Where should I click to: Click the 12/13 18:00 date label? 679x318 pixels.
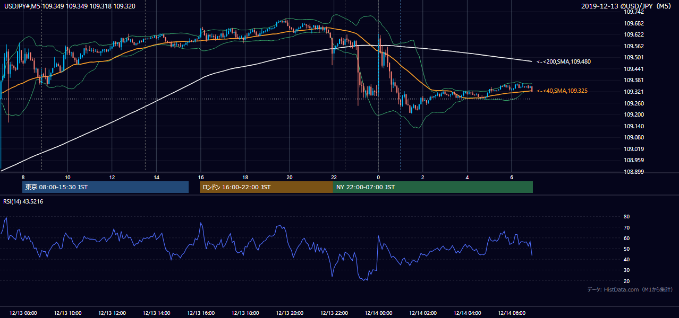(x=245, y=313)
